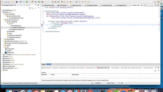Click status bar icon left of Writable

coord(92,83)
